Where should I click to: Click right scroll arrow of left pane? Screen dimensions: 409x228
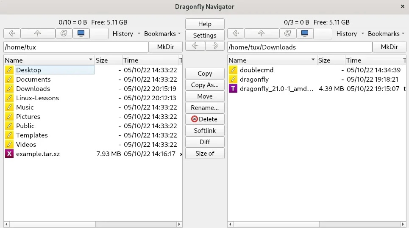179,224
